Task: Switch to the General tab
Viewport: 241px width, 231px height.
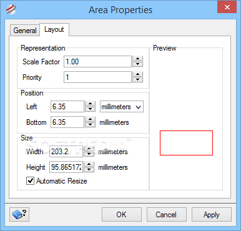Action: coord(25,31)
